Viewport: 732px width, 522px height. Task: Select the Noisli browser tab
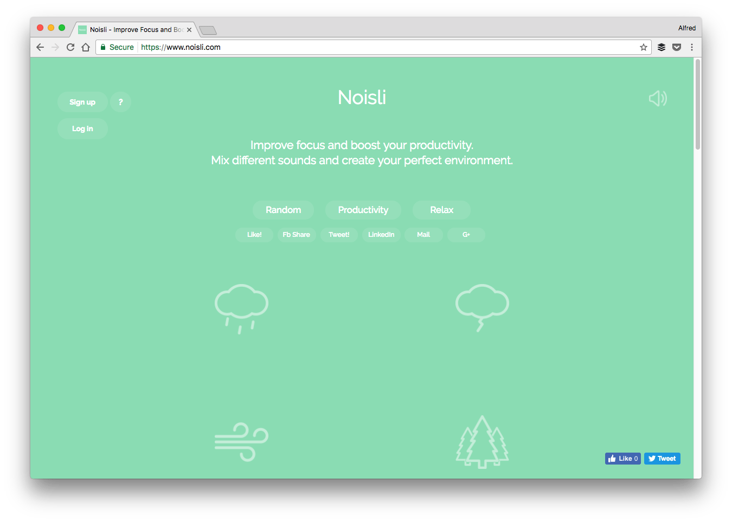pos(134,30)
